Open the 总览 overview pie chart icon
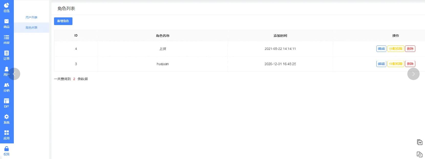425x159 pixels. [x=6, y=5]
